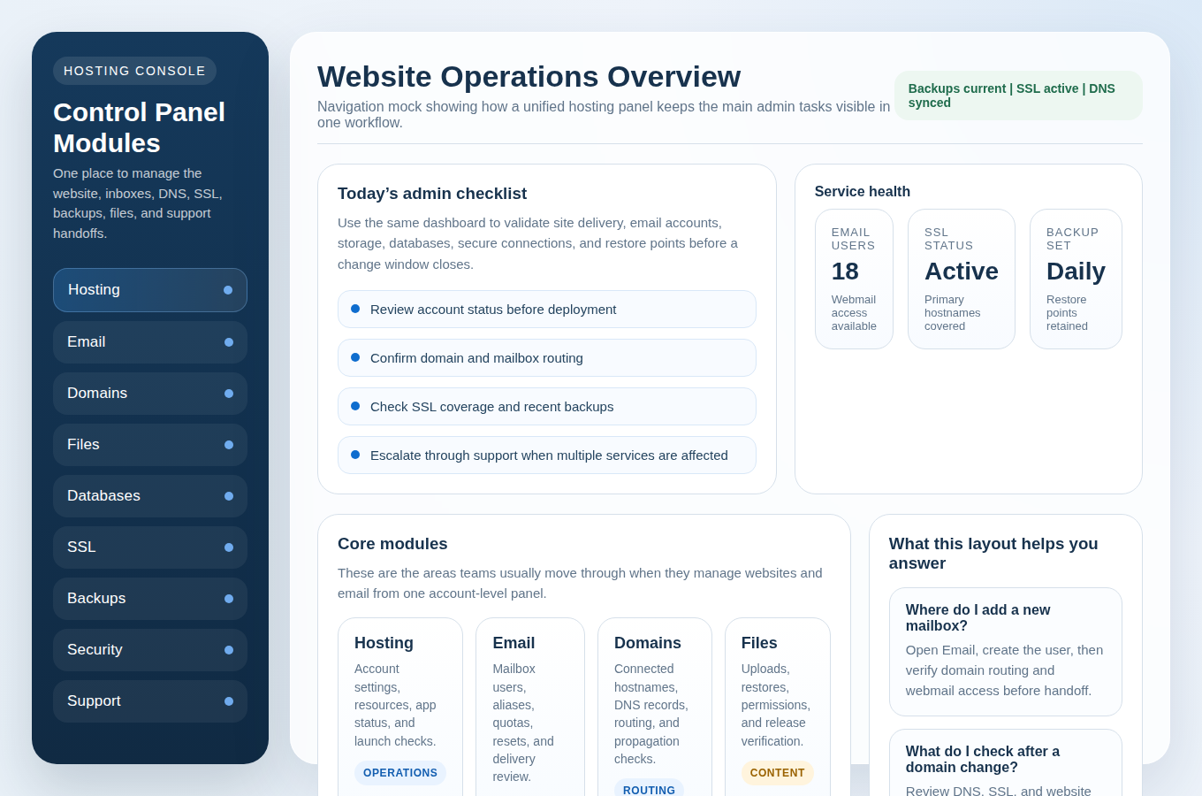Click the CONTENT tag on Files card

[778, 773]
